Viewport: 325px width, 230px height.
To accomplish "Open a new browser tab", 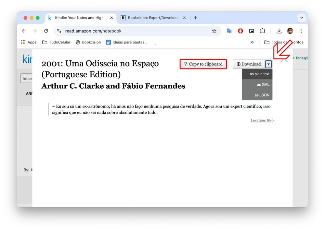I will pyautogui.click(x=195, y=18).
